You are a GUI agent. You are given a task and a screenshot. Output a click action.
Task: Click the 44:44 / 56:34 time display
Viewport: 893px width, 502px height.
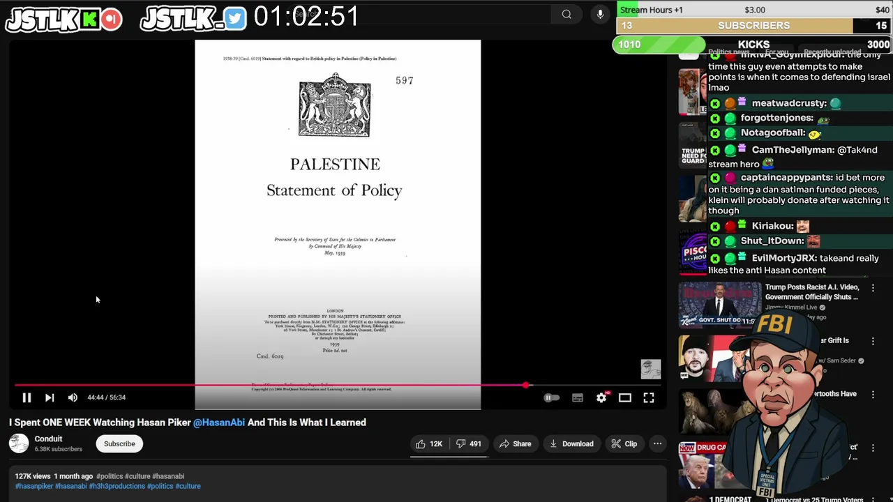point(106,397)
